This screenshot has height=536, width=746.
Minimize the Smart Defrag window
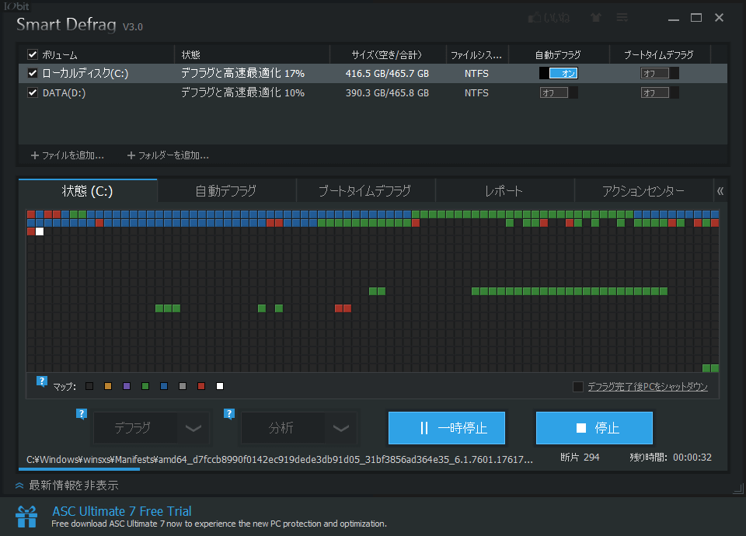pos(673,19)
